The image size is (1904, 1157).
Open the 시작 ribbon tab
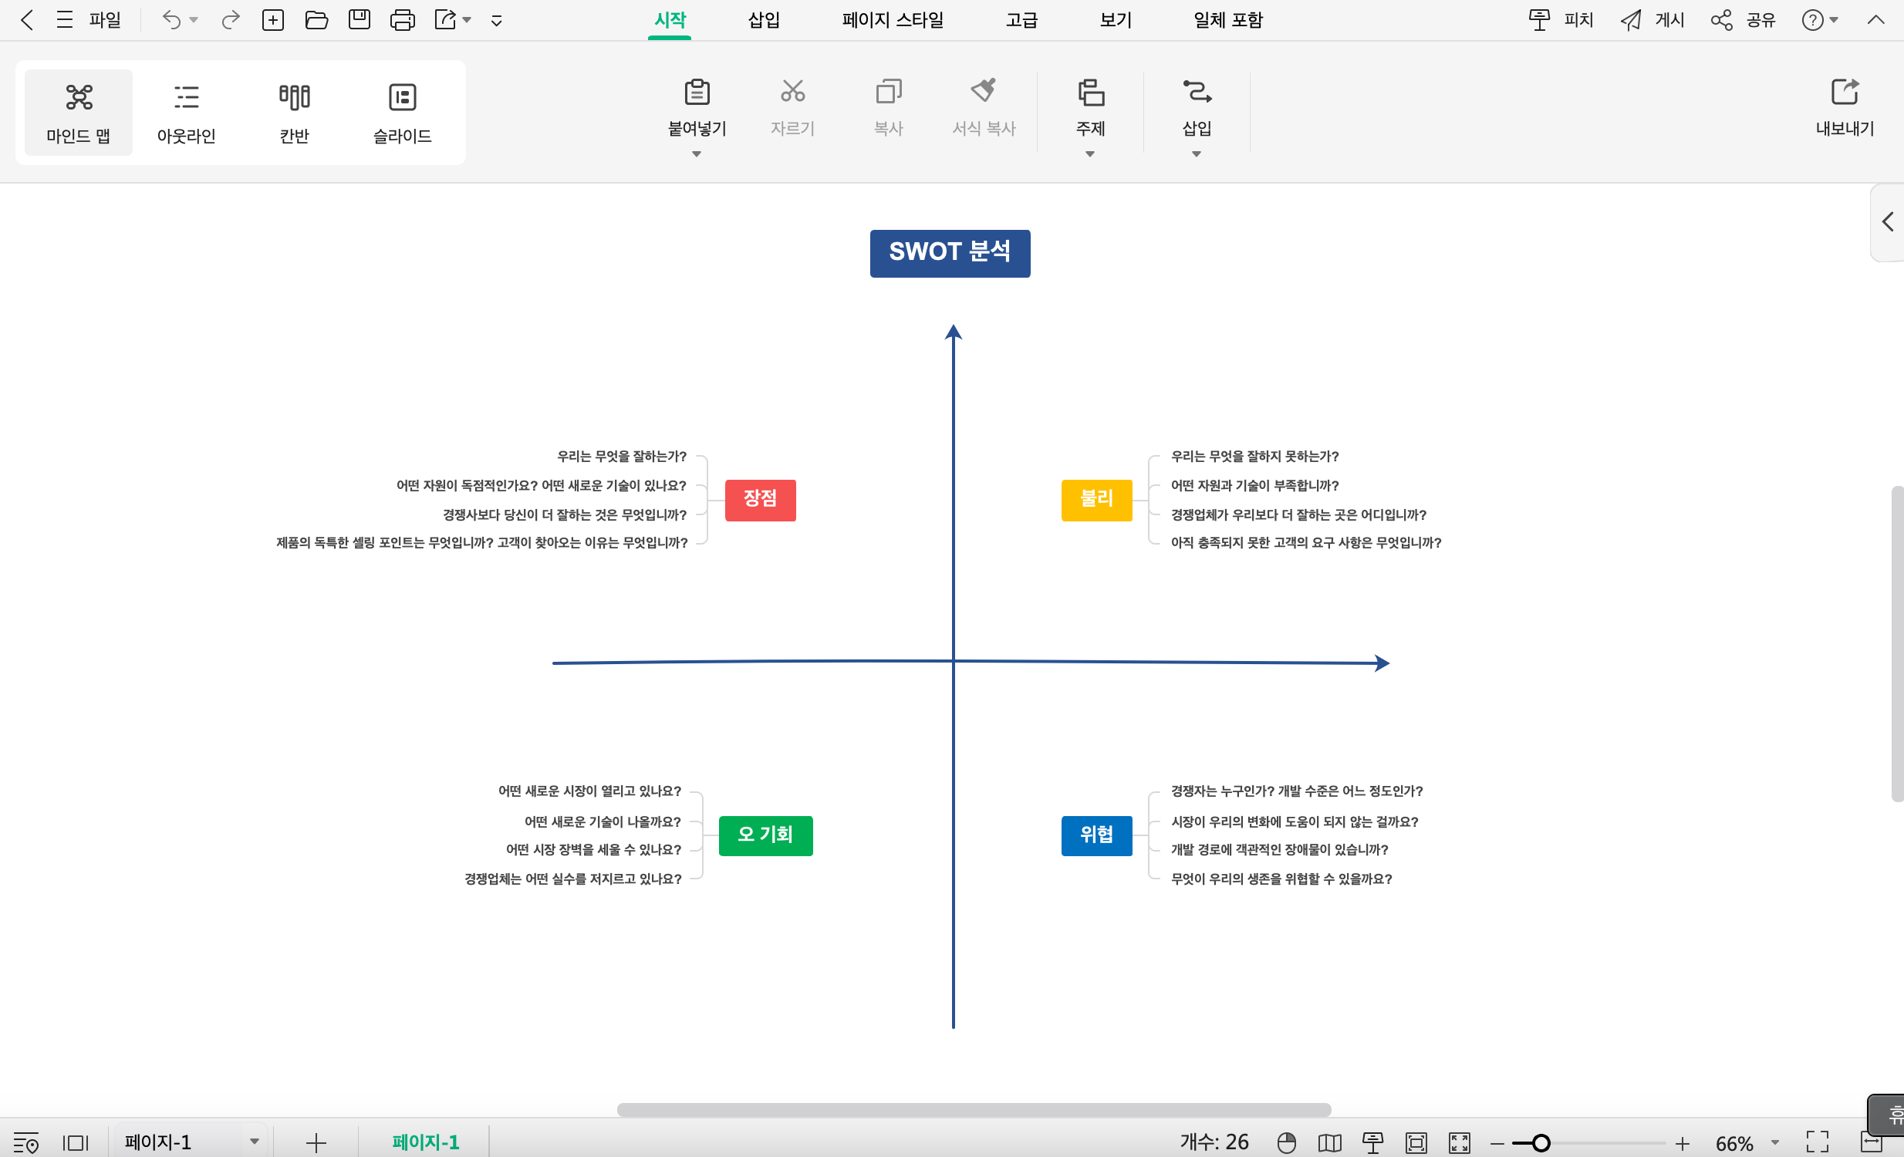(670, 20)
